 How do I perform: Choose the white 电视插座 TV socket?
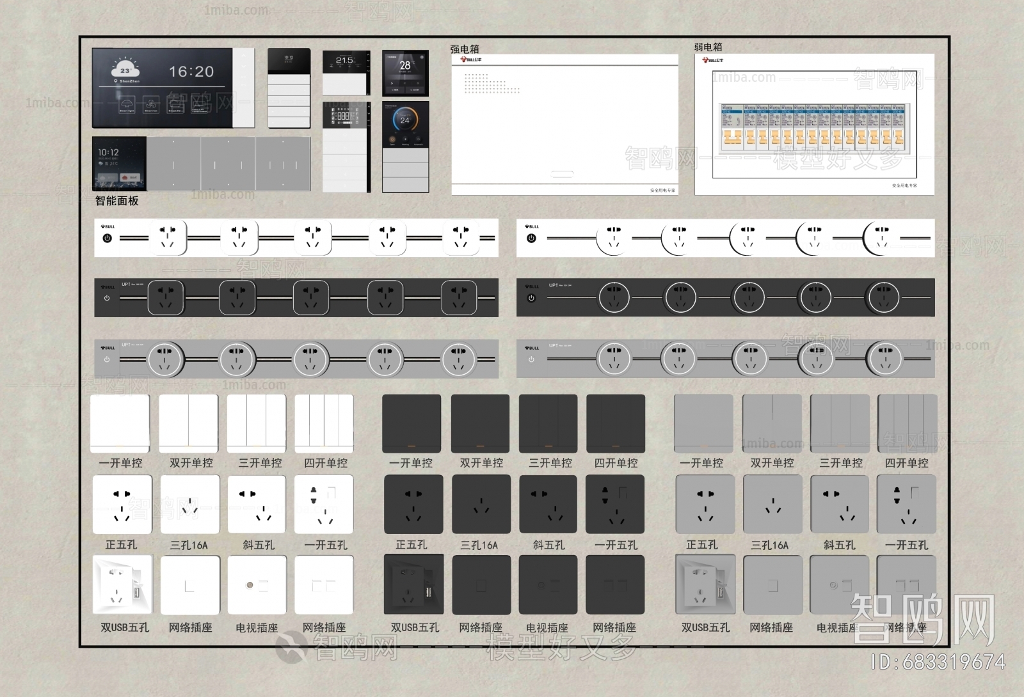point(257,585)
